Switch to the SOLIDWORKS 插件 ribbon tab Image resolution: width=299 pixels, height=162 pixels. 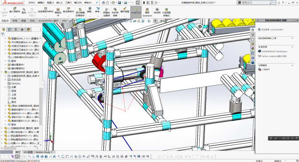pos(48,20)
